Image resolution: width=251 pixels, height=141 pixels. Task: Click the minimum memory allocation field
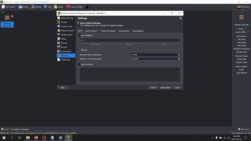click(x=154, y=55)
